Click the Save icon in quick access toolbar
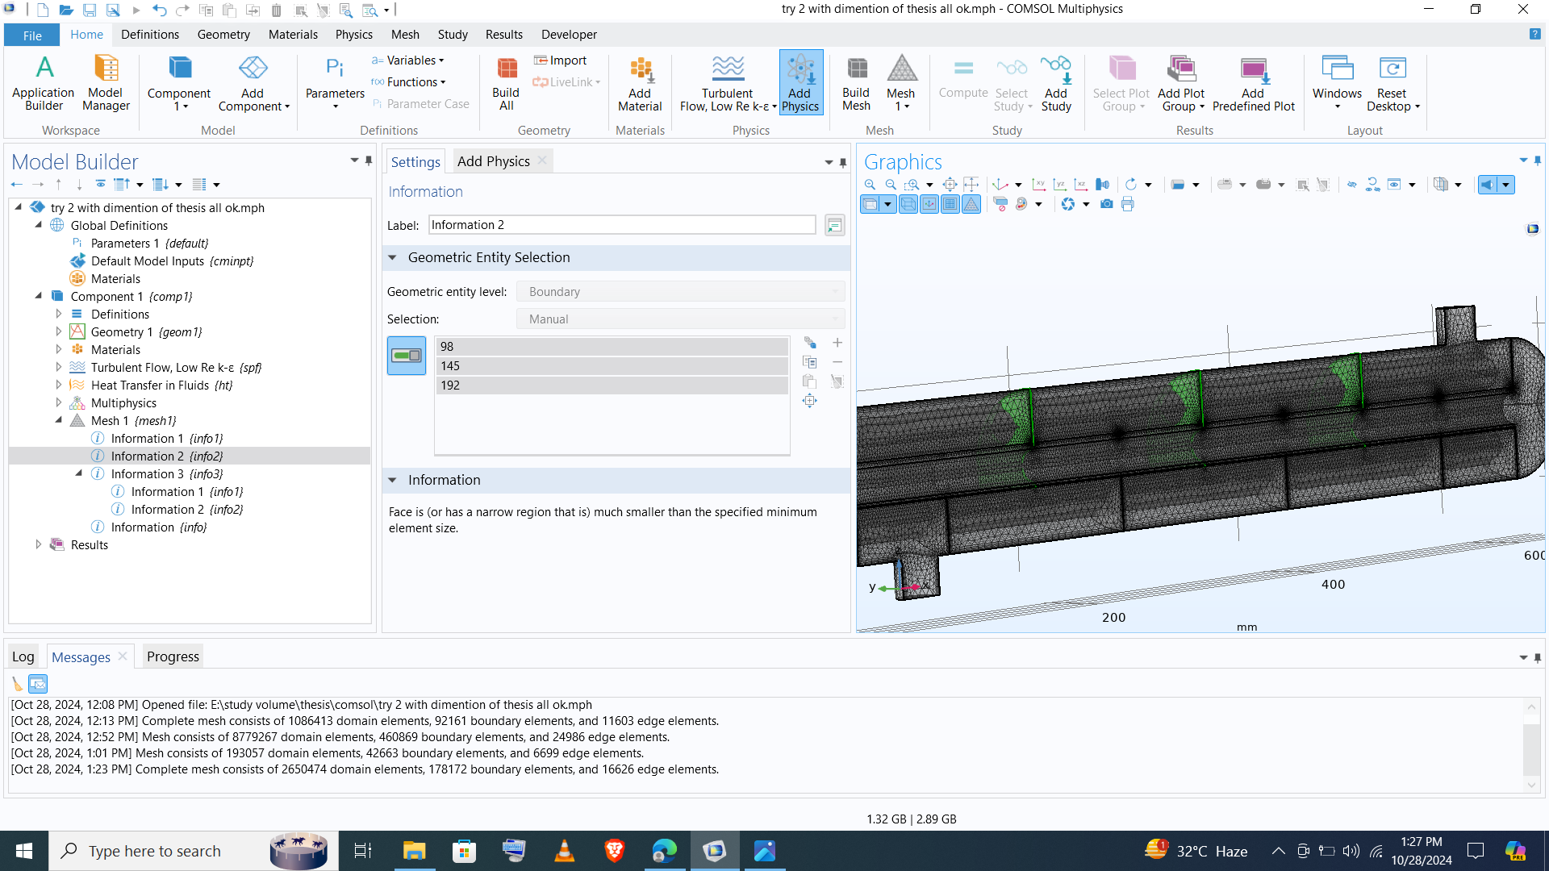 point(90,10)
